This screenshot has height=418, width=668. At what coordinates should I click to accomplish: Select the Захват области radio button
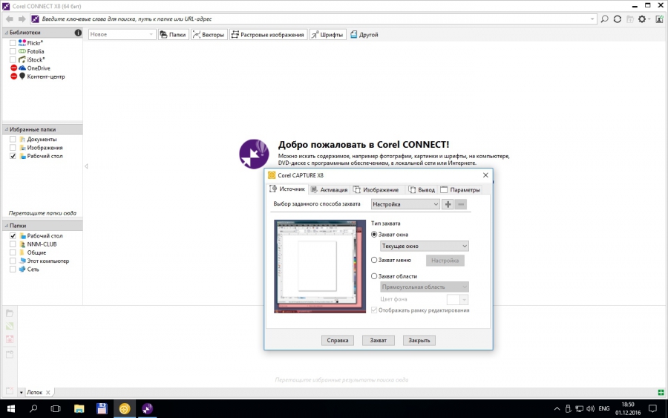tap(375, 276)
